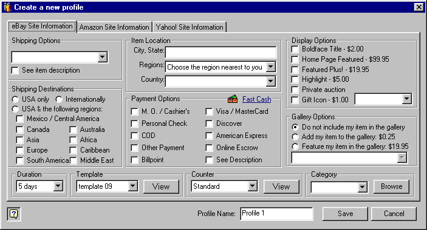Check the Private auction box
Image resolution: width=427 pixels, height=230 pixels.
[x=295, y=90]
